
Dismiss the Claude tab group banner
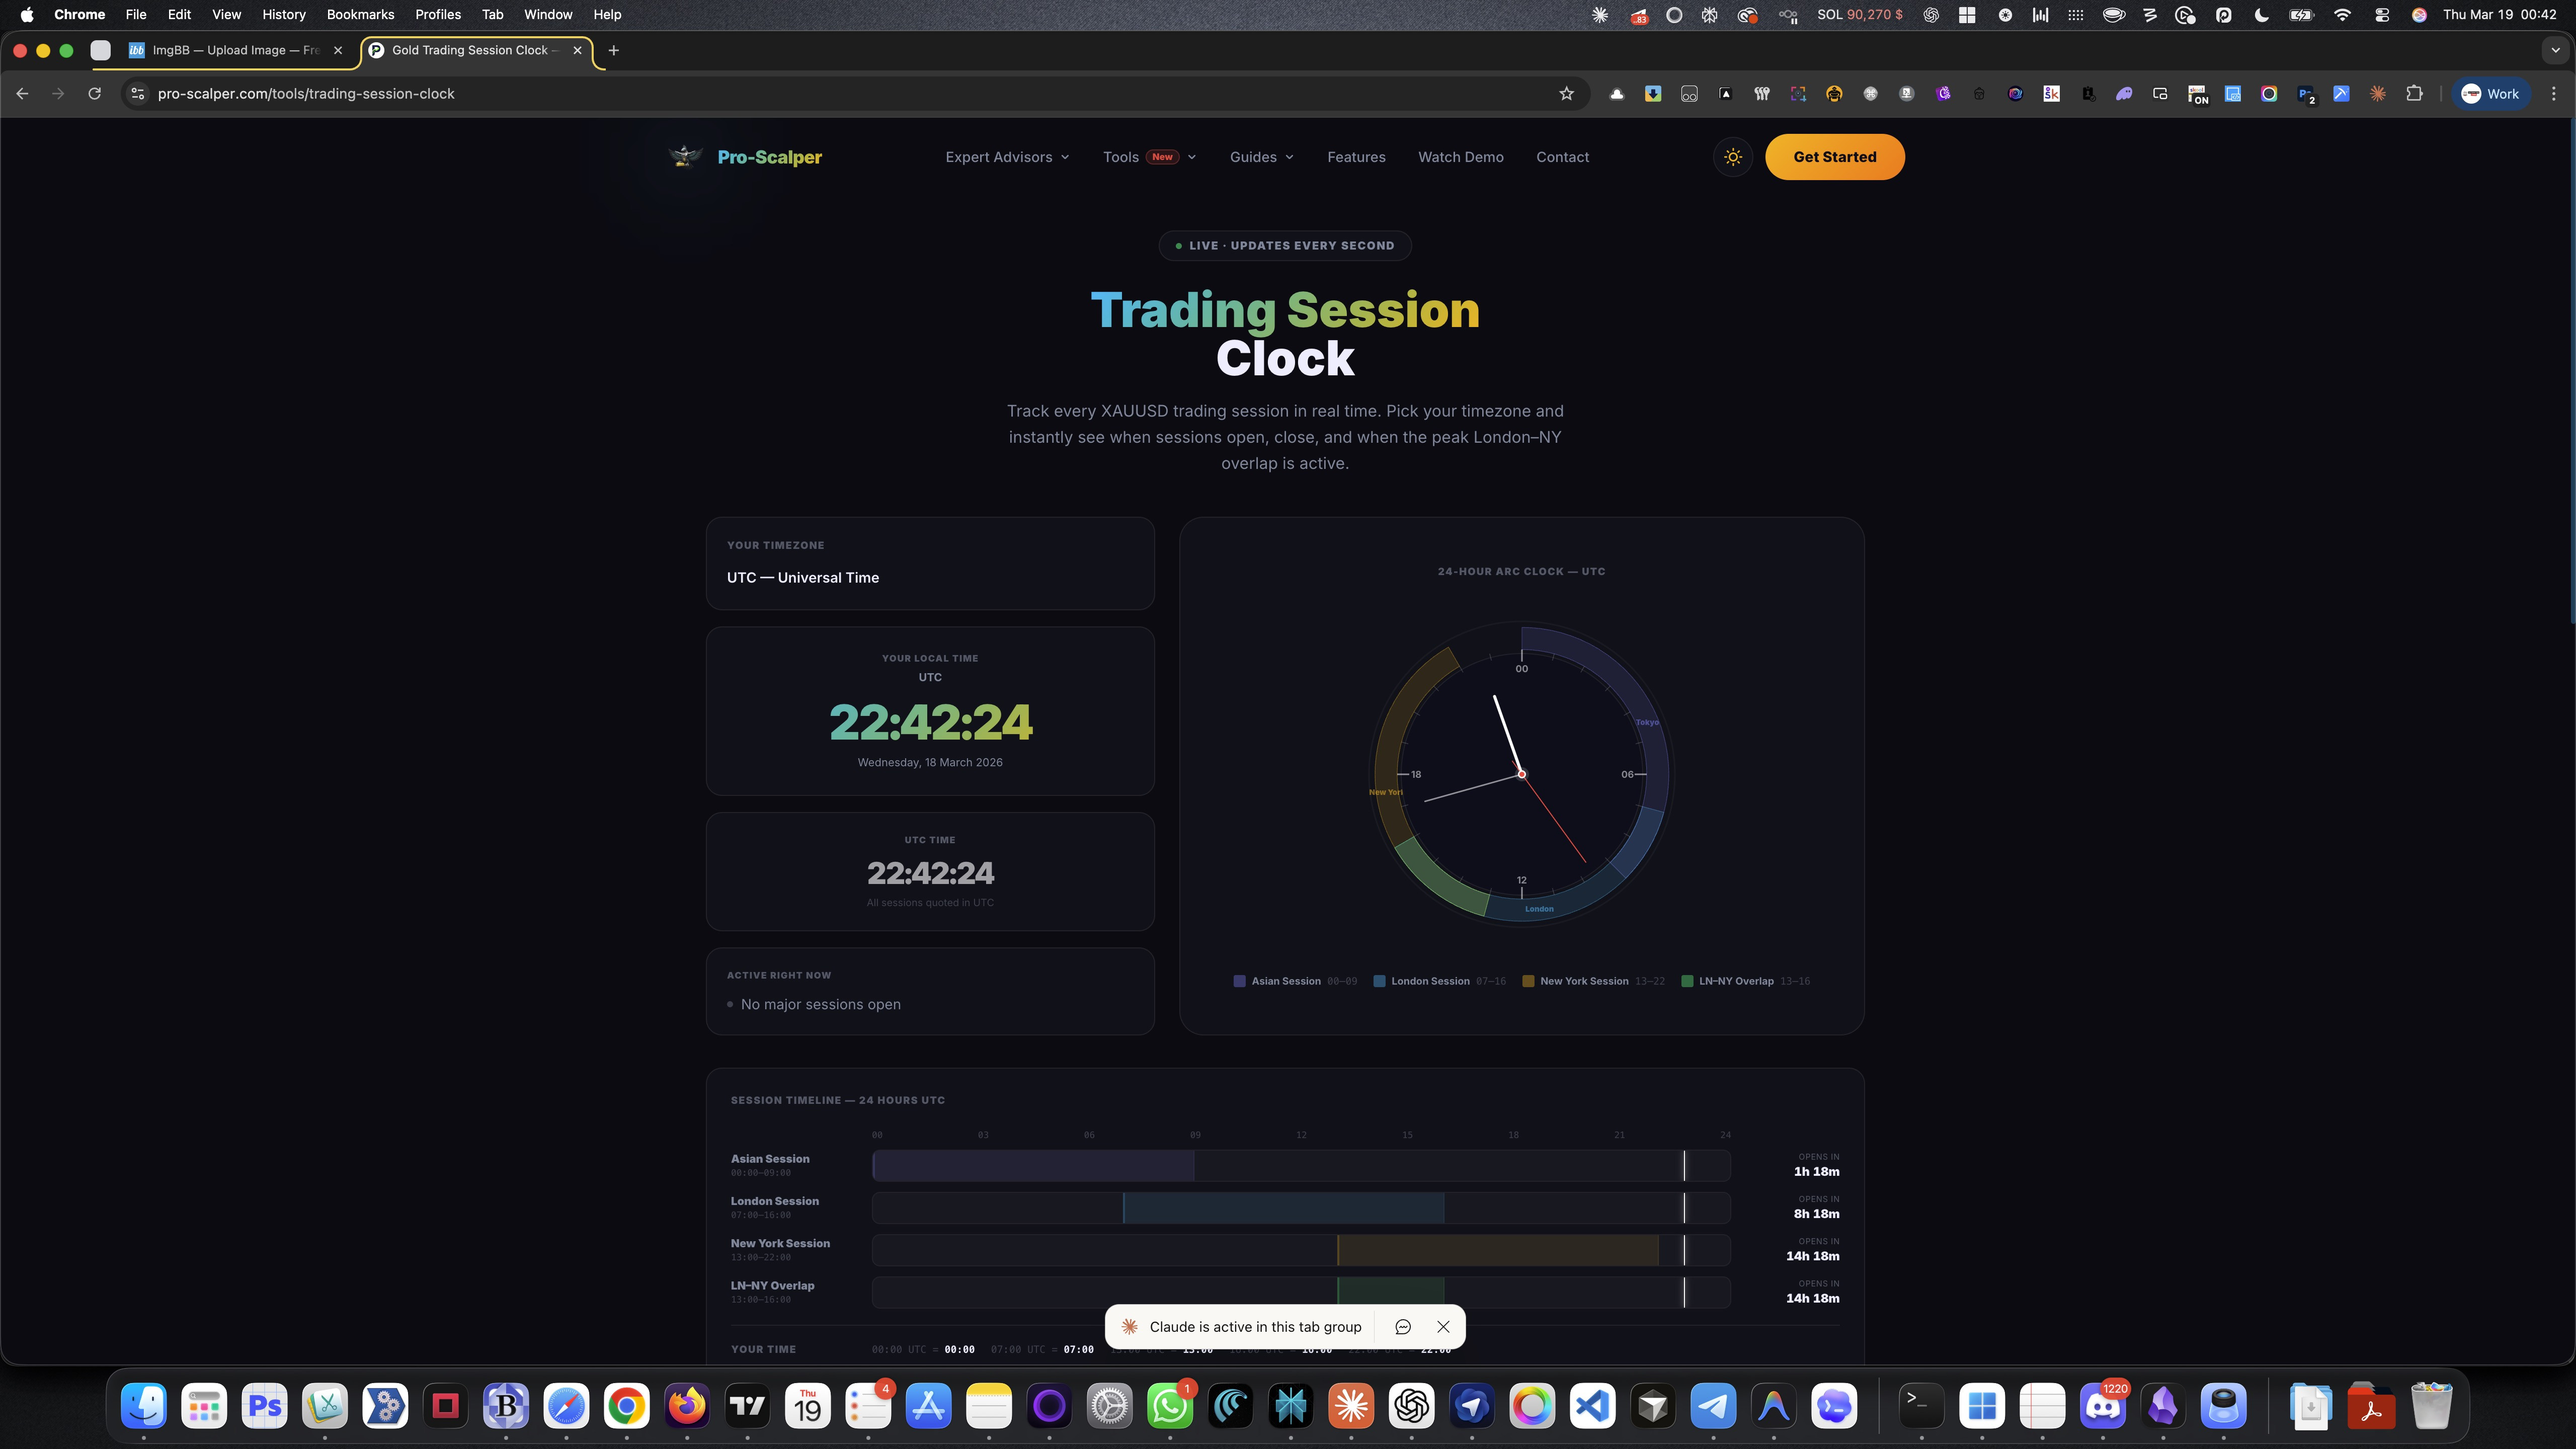[x=1443, y=1327]
